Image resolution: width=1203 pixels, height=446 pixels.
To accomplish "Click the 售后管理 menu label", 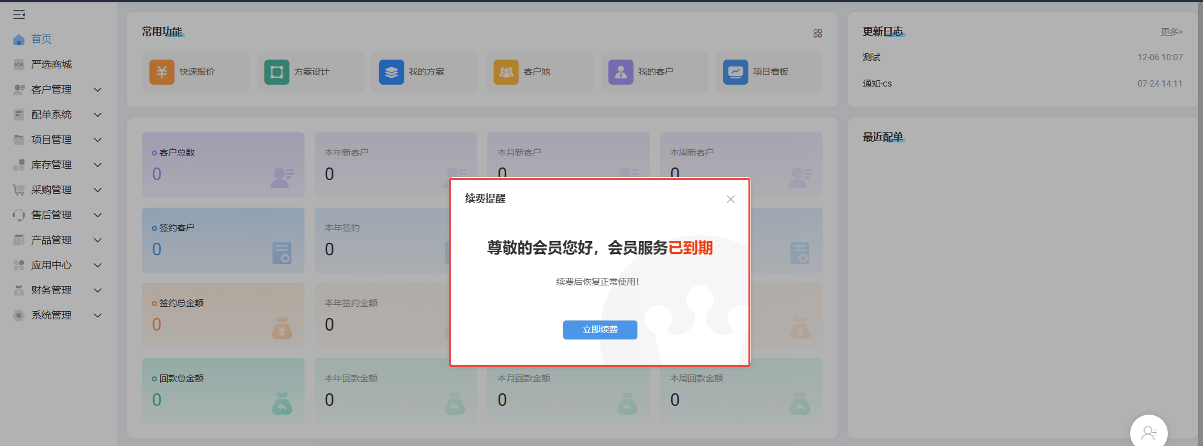I will click(51, 215).
